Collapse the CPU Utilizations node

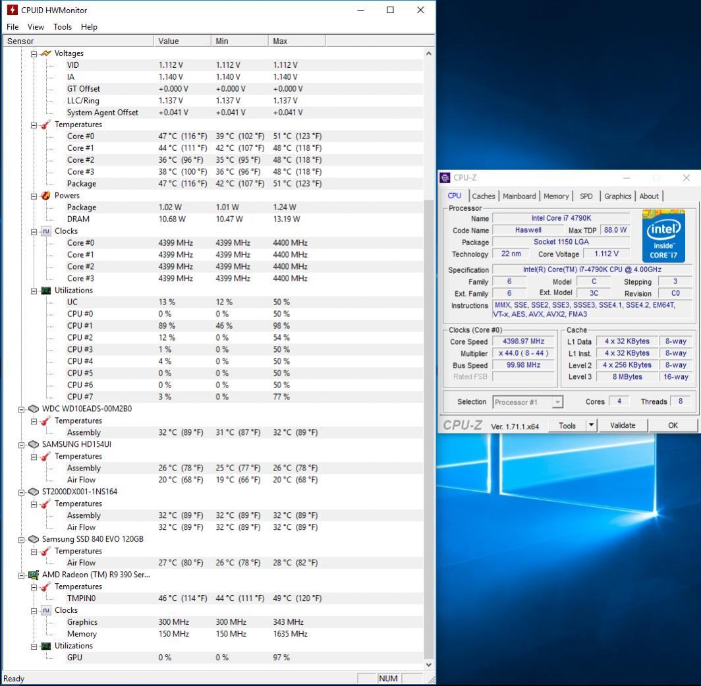(34, 291)
